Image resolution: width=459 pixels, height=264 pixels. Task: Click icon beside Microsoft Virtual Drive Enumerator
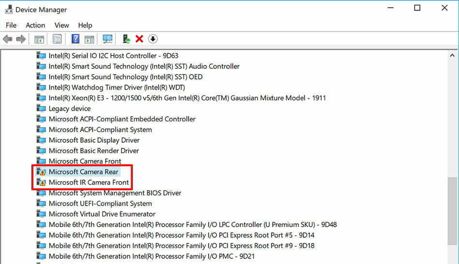41,214
